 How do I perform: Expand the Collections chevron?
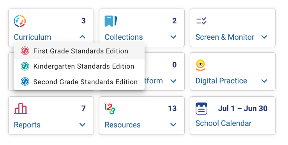point(173,37)
